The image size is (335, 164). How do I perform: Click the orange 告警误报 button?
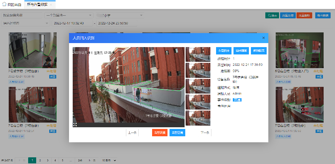click(160, 133)
